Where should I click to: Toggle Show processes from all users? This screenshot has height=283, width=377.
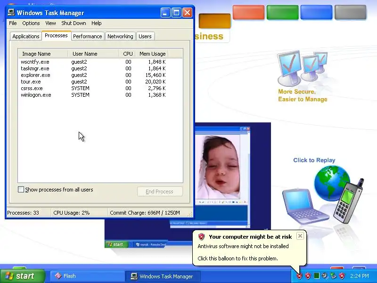21,190
